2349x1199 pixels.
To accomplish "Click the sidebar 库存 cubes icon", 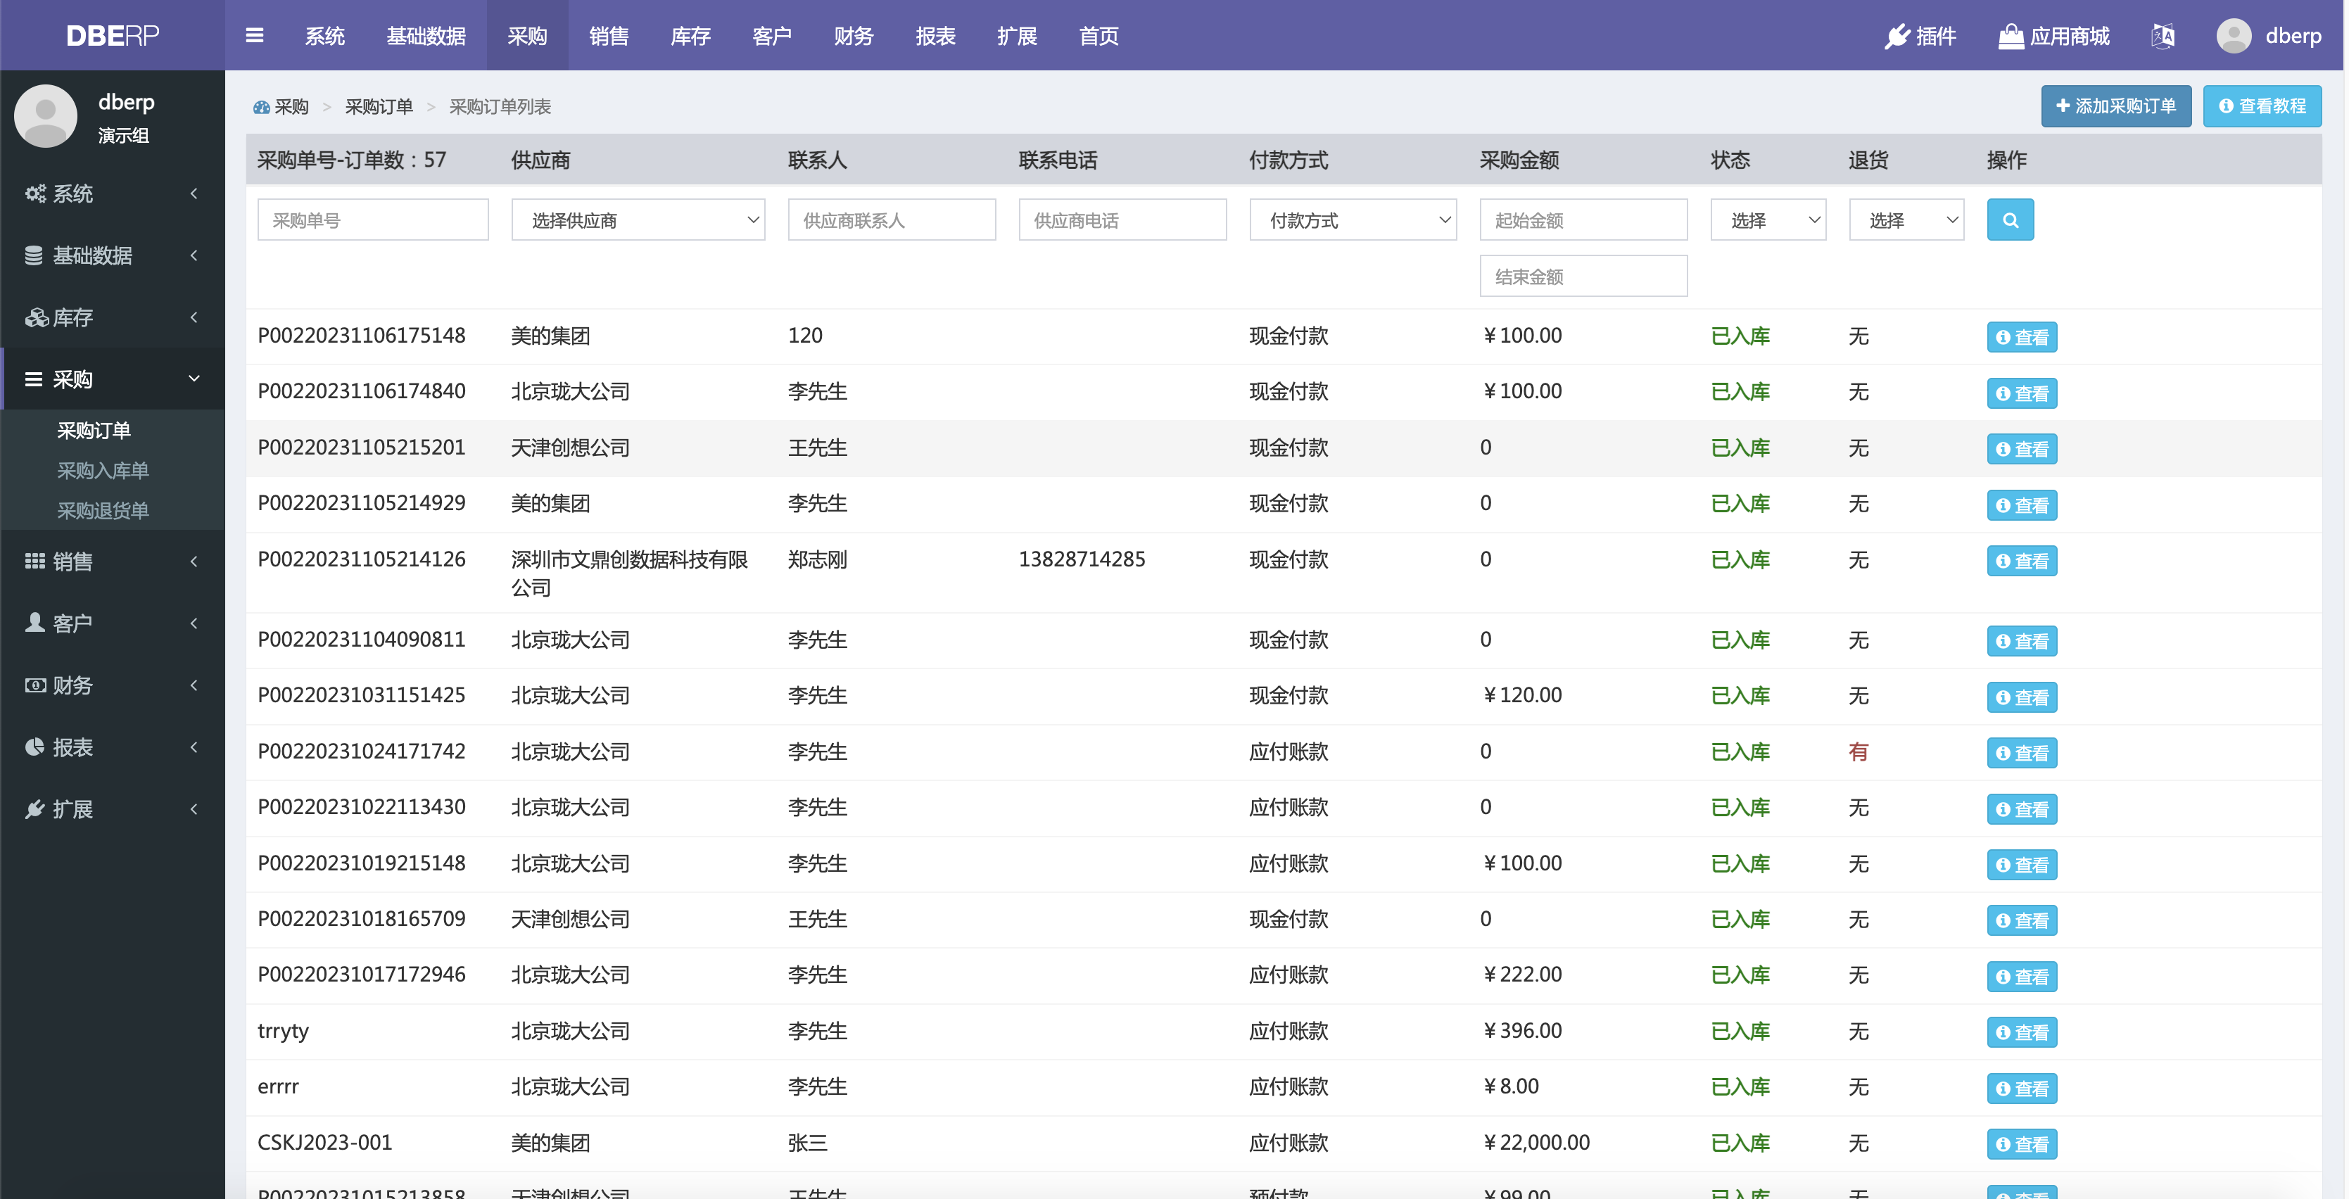I will [36, 317].
